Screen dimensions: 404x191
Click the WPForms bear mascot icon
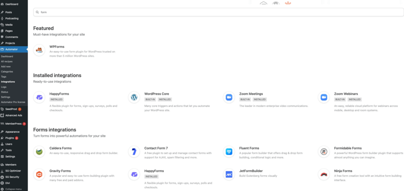(39, 50)
